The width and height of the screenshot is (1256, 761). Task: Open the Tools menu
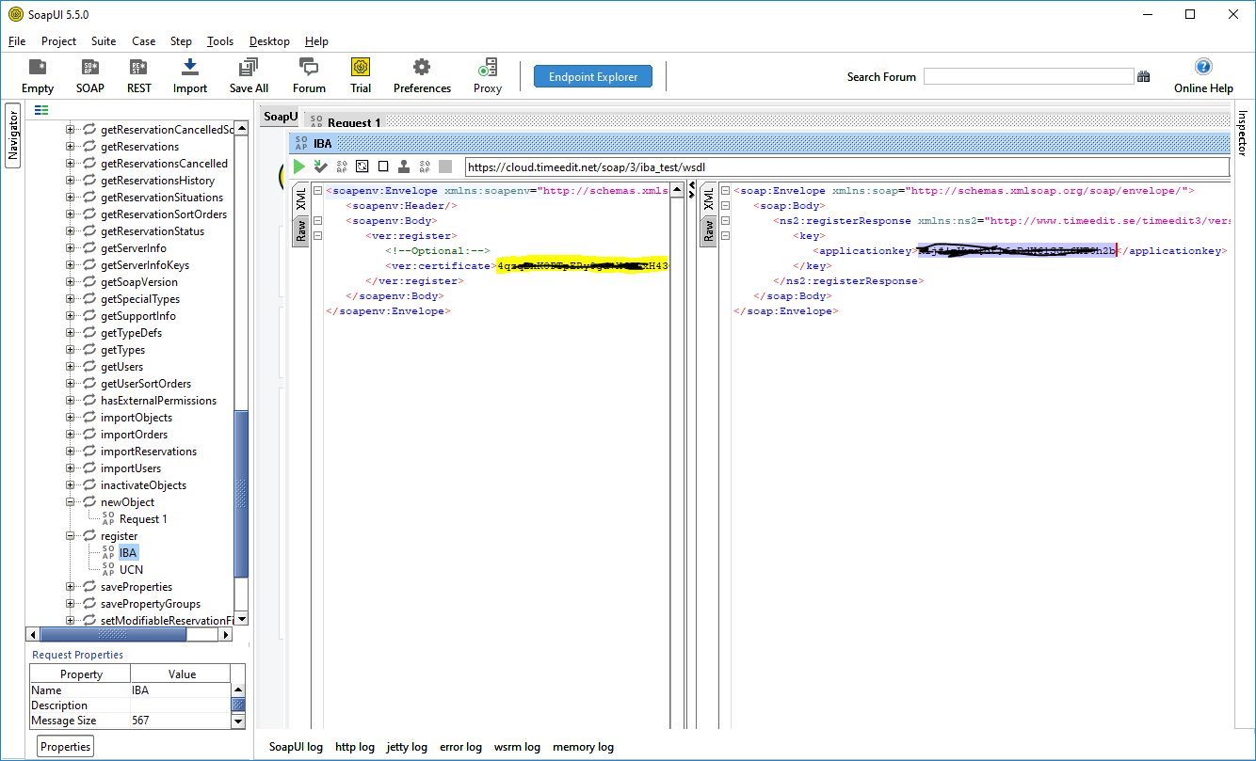220,41
